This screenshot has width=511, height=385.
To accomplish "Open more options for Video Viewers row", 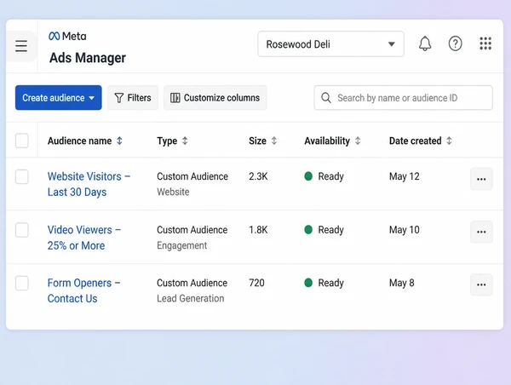I will coord(481,232).
